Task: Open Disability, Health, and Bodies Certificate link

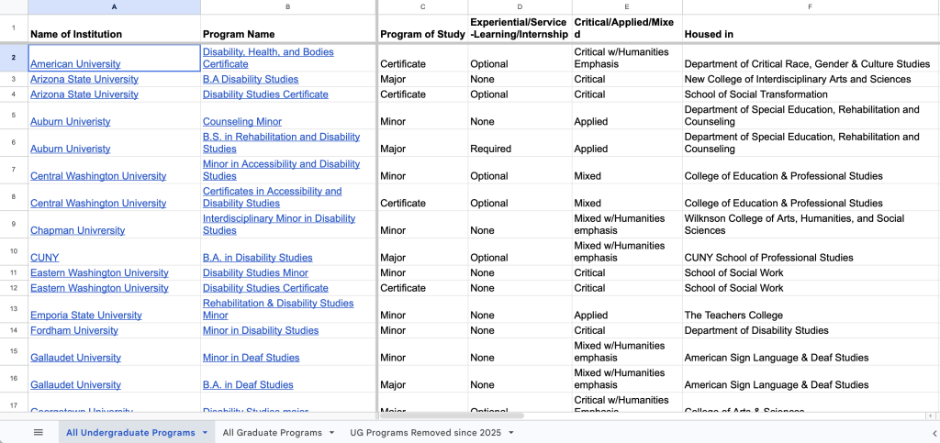Action: click(x=268, y=58)
